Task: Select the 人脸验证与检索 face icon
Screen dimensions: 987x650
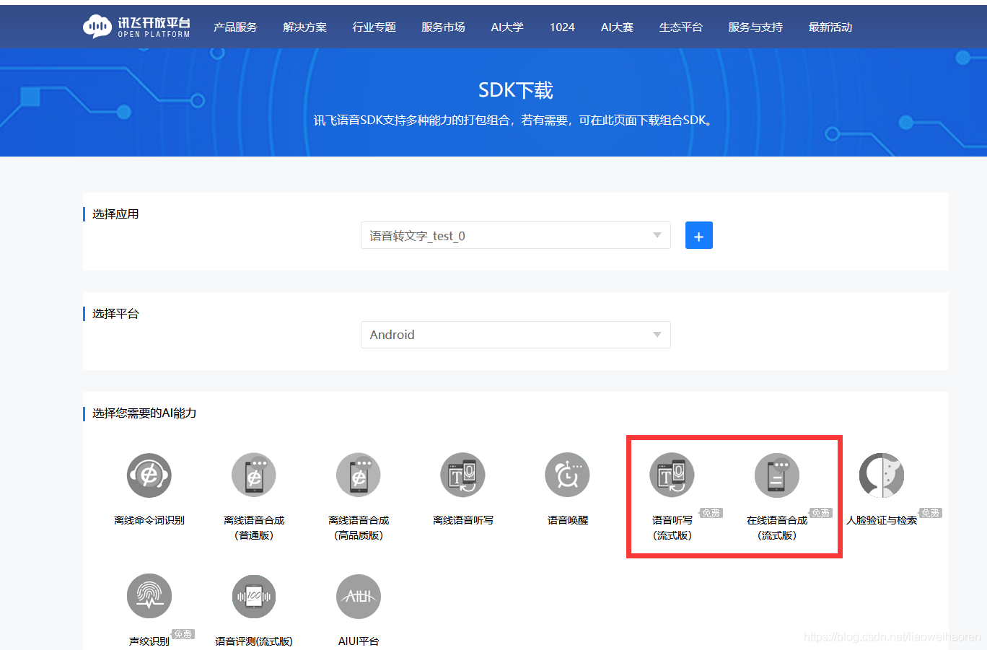Action: (882, 475)
